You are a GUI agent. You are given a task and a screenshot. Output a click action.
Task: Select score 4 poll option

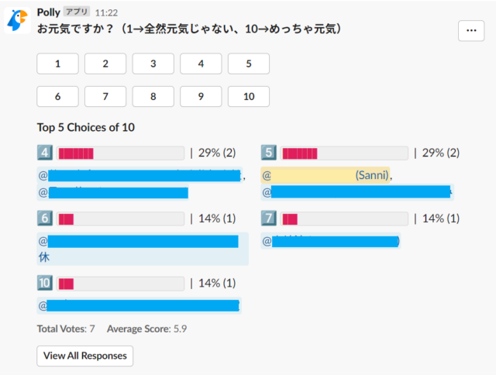[201, 64]
